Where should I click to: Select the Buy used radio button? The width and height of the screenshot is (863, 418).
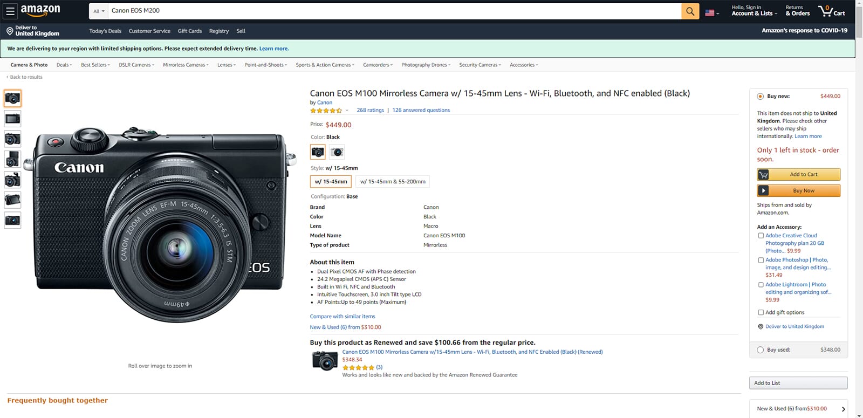click(x=760, y=350)
